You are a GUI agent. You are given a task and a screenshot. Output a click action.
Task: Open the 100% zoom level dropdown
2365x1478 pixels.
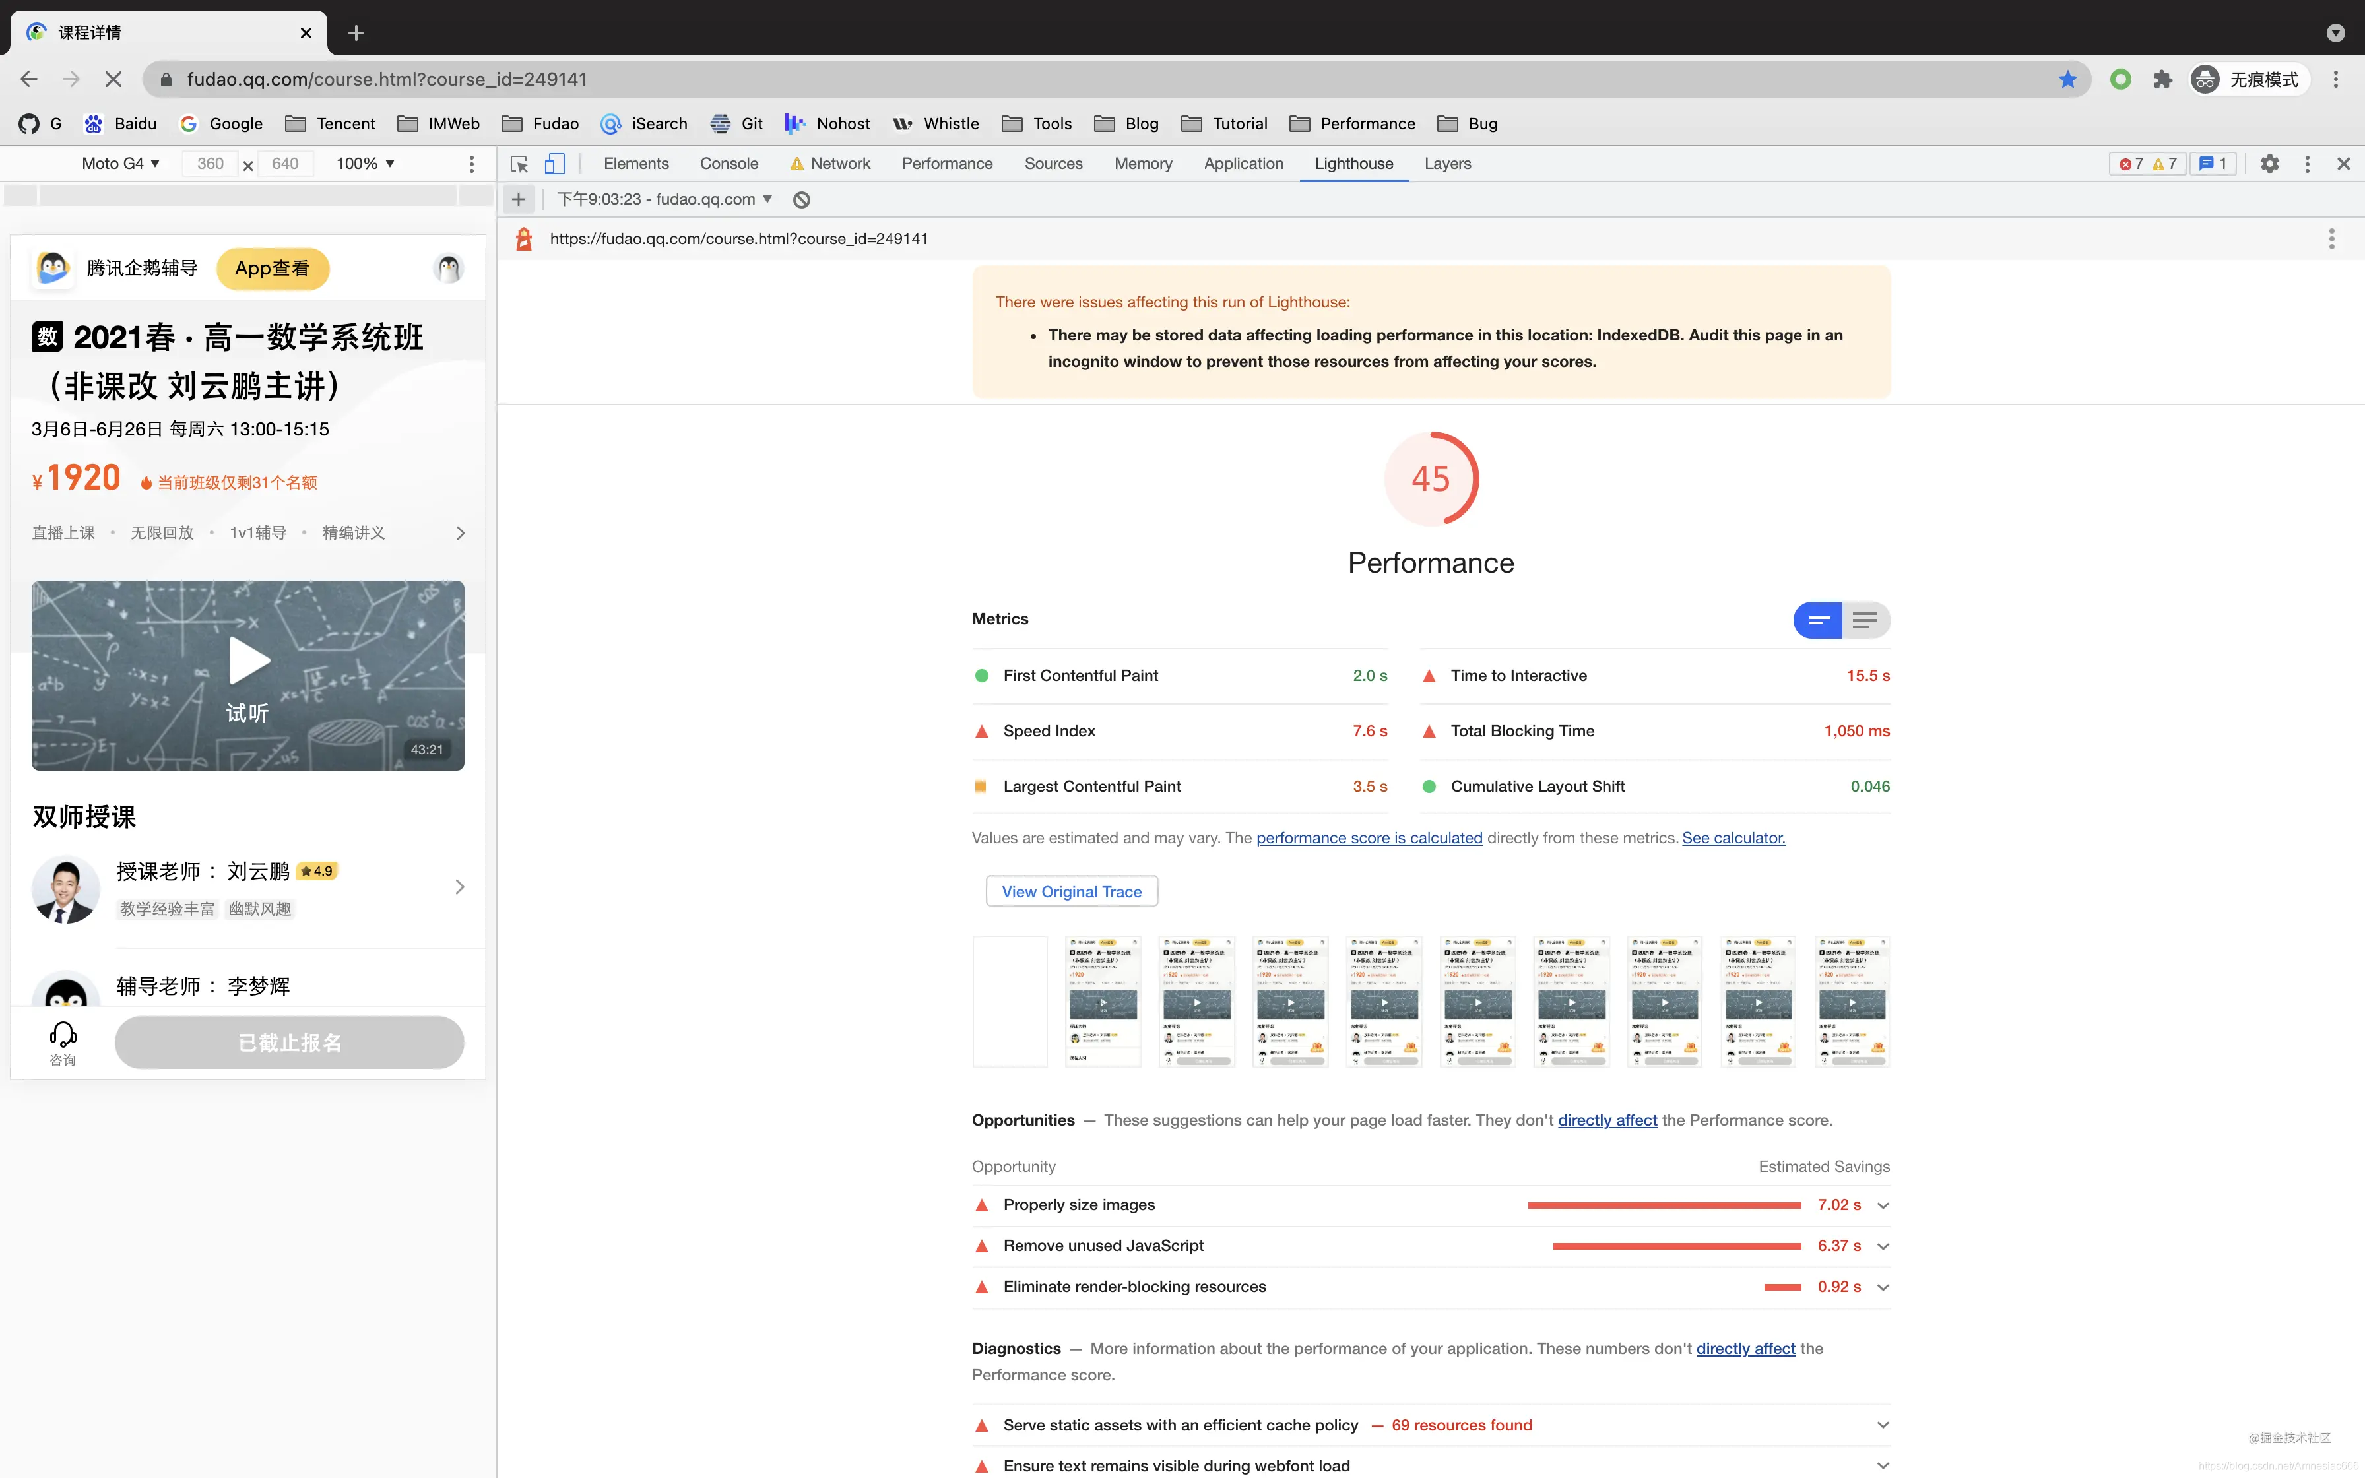click(366, 163)
